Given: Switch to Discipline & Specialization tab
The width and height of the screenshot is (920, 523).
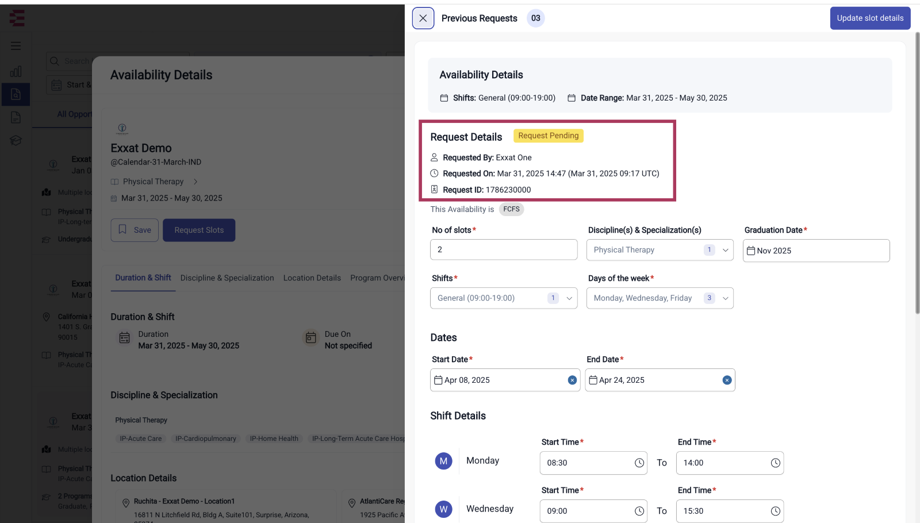Looking at the screenshot, I should click(x=227, y=278).
